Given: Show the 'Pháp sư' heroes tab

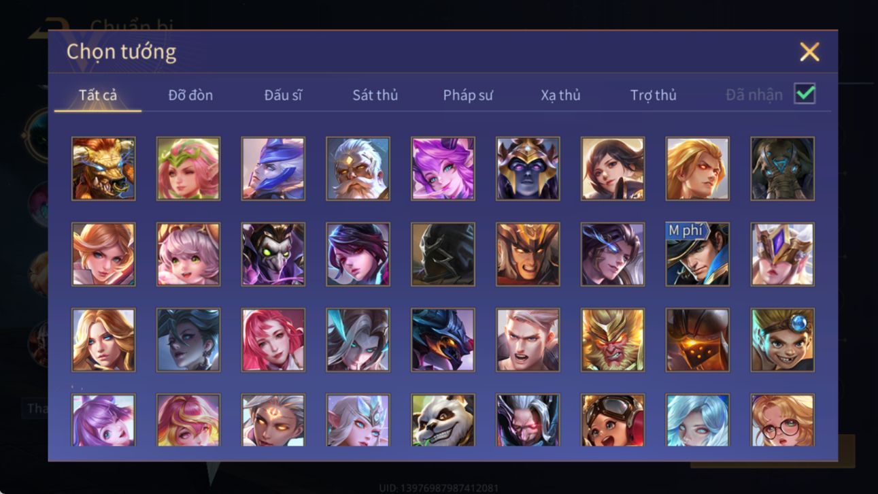Looking at the screenshot, I should tap(468, 95).
